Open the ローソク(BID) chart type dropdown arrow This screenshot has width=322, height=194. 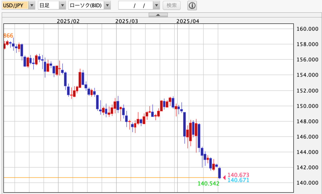point(107,5)
